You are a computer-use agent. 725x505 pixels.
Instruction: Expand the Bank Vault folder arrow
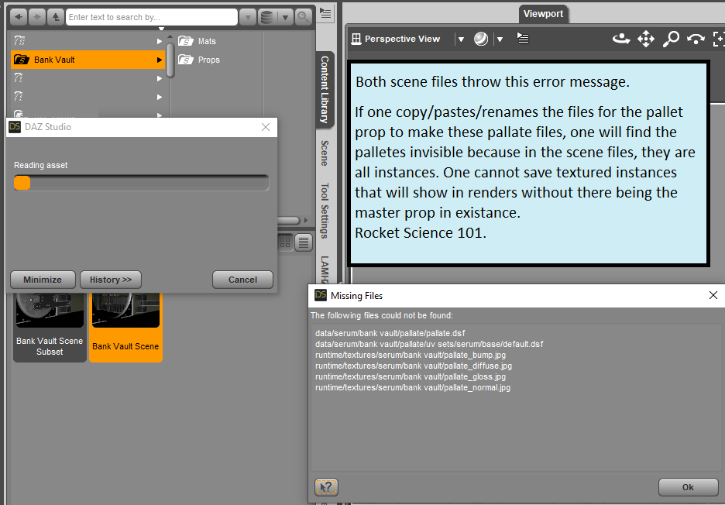point(159,60)
